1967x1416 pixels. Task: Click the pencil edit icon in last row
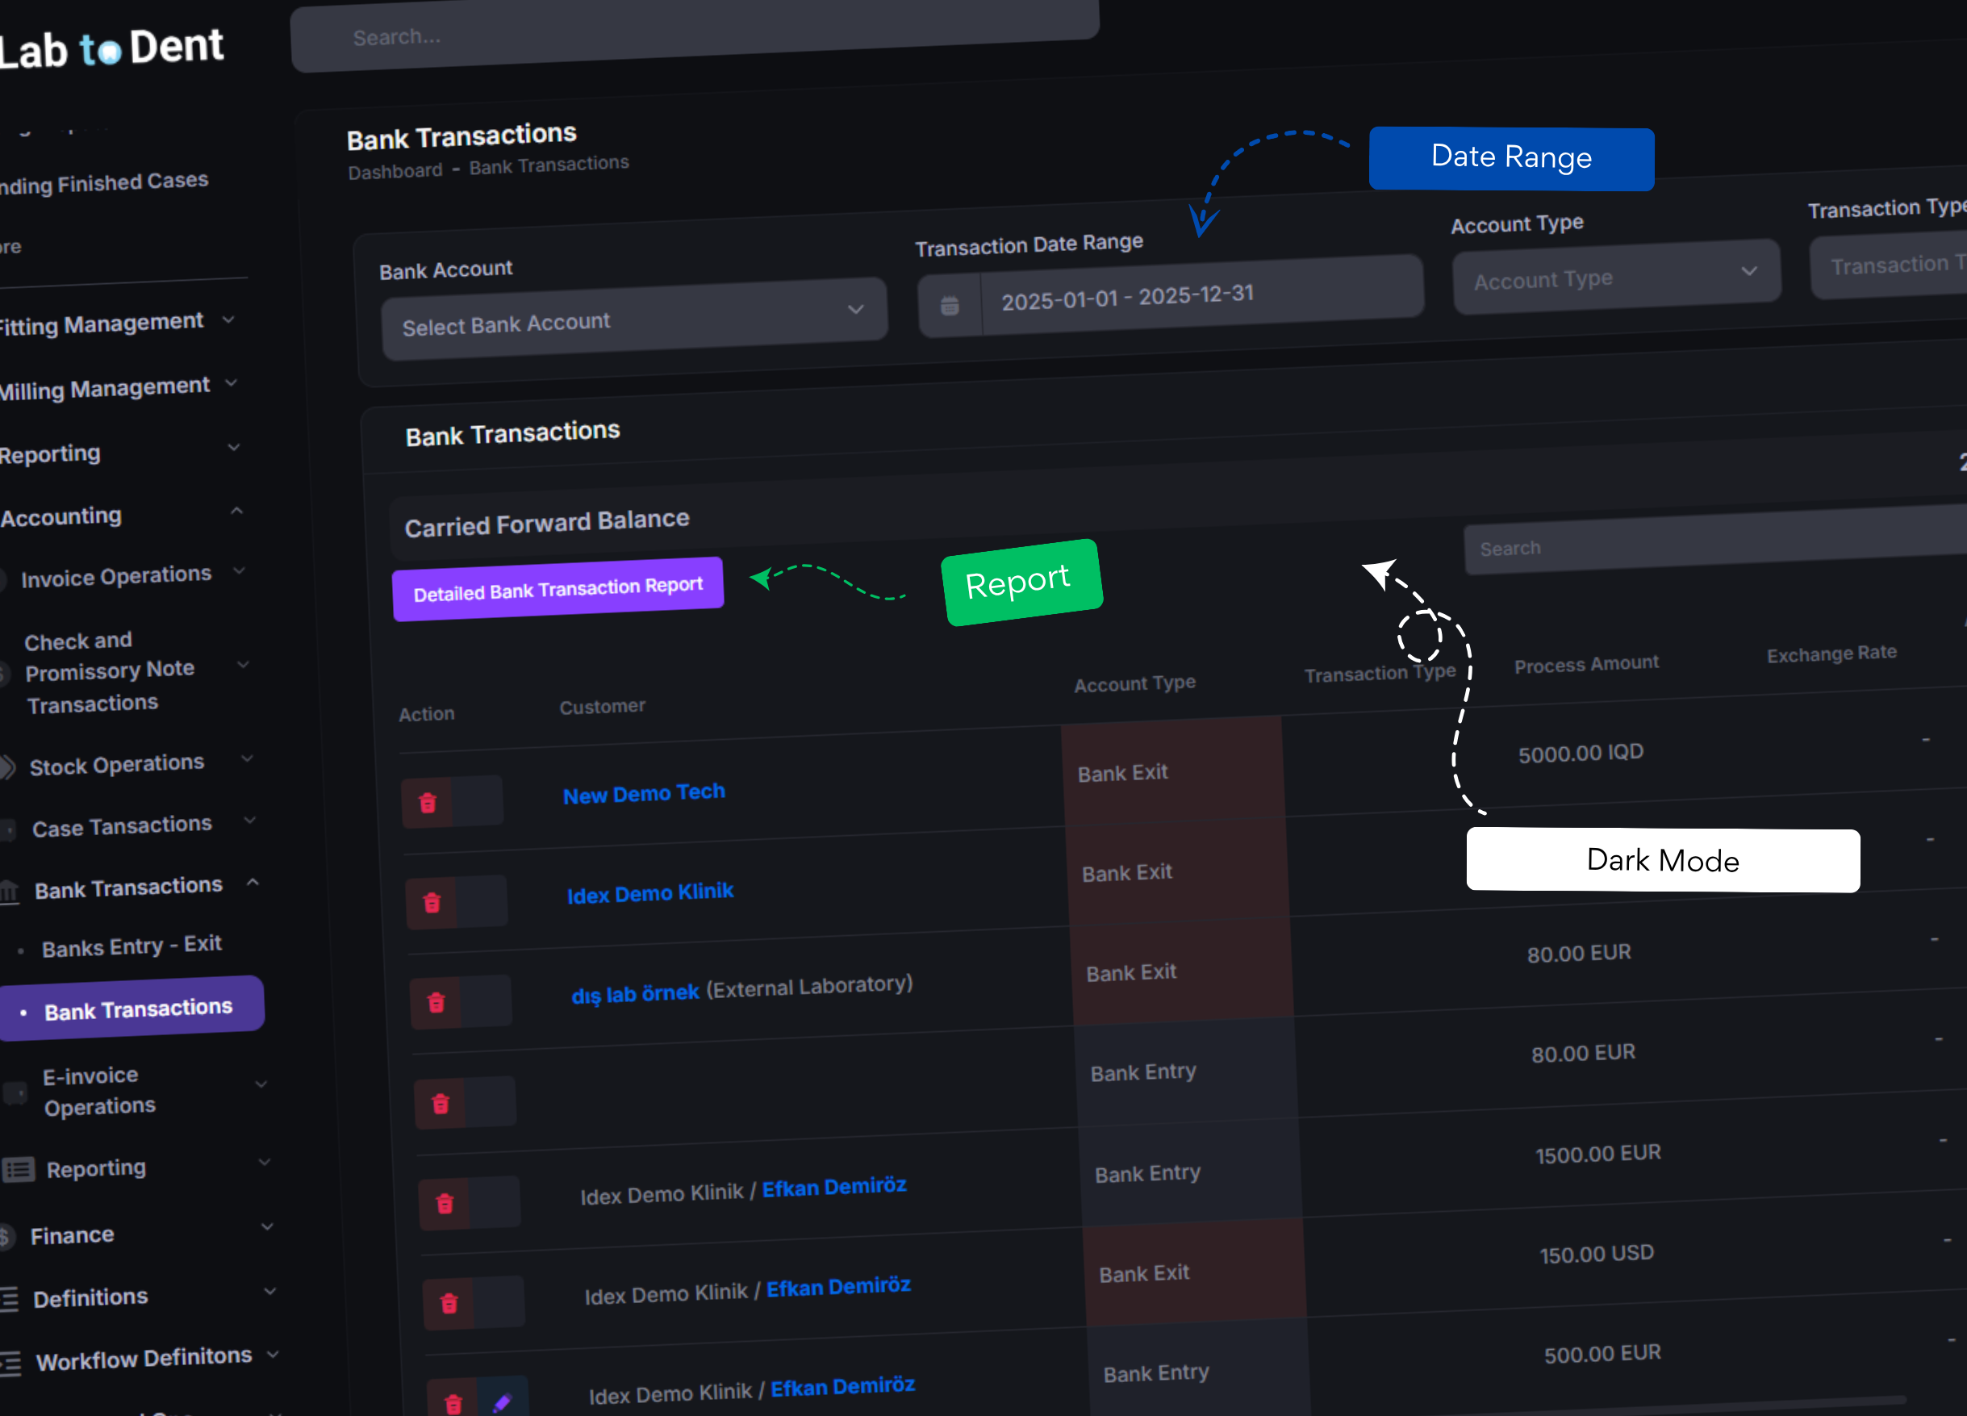click(502, 1401)
